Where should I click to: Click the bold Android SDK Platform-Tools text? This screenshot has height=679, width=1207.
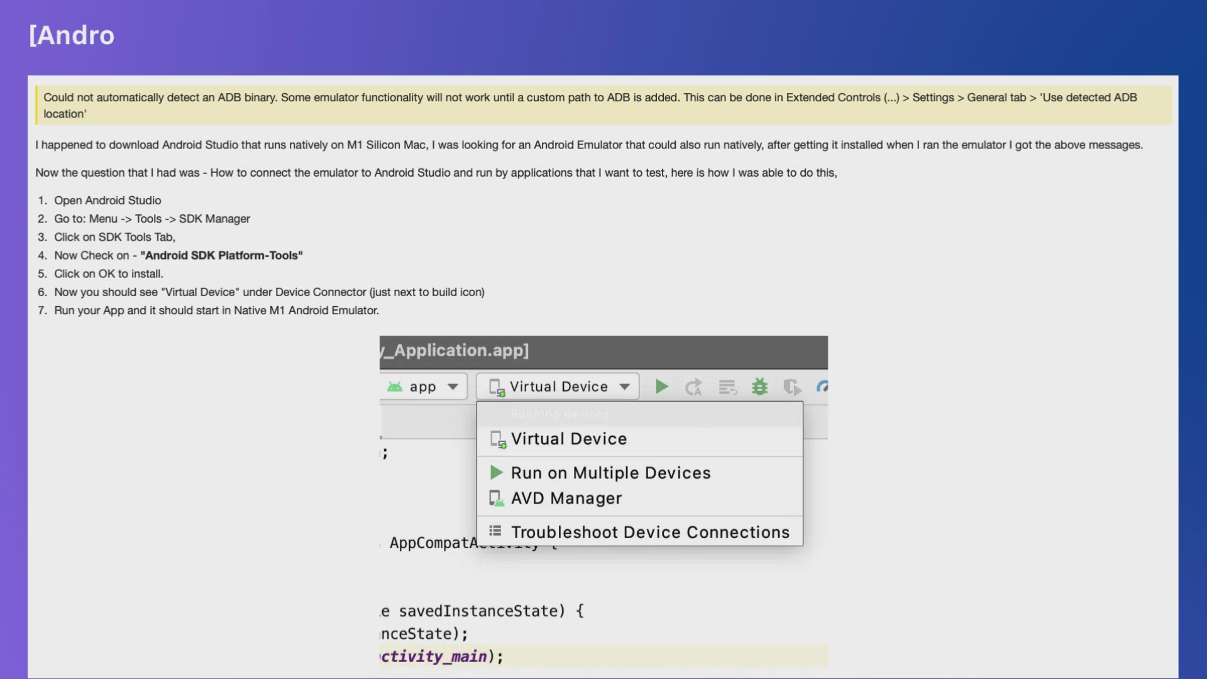(221, 255)
